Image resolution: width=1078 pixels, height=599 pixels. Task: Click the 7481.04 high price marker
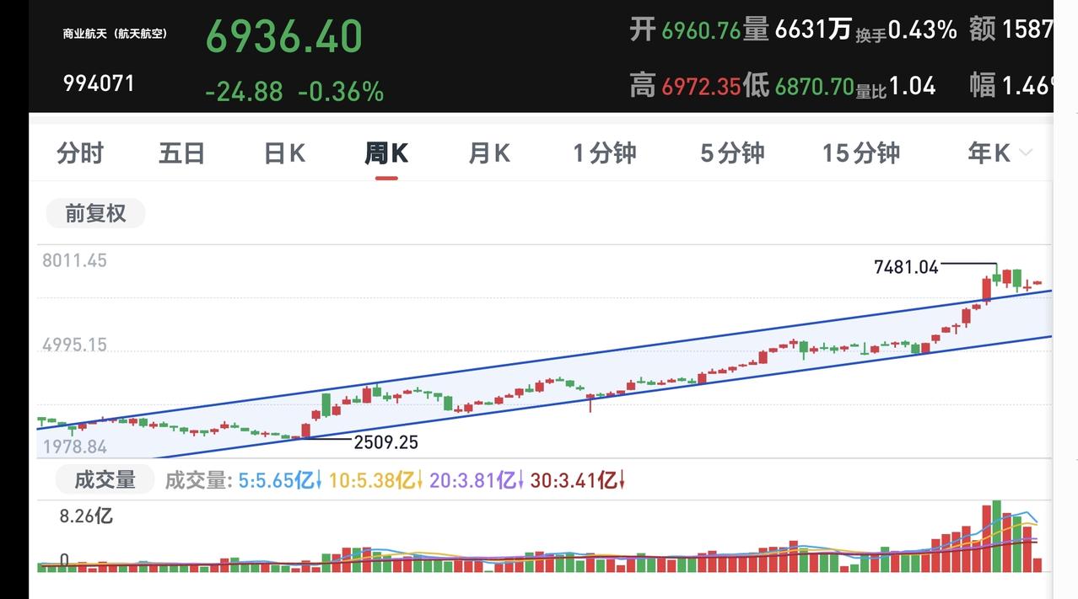pyautogui.click(x=906, y=267)
